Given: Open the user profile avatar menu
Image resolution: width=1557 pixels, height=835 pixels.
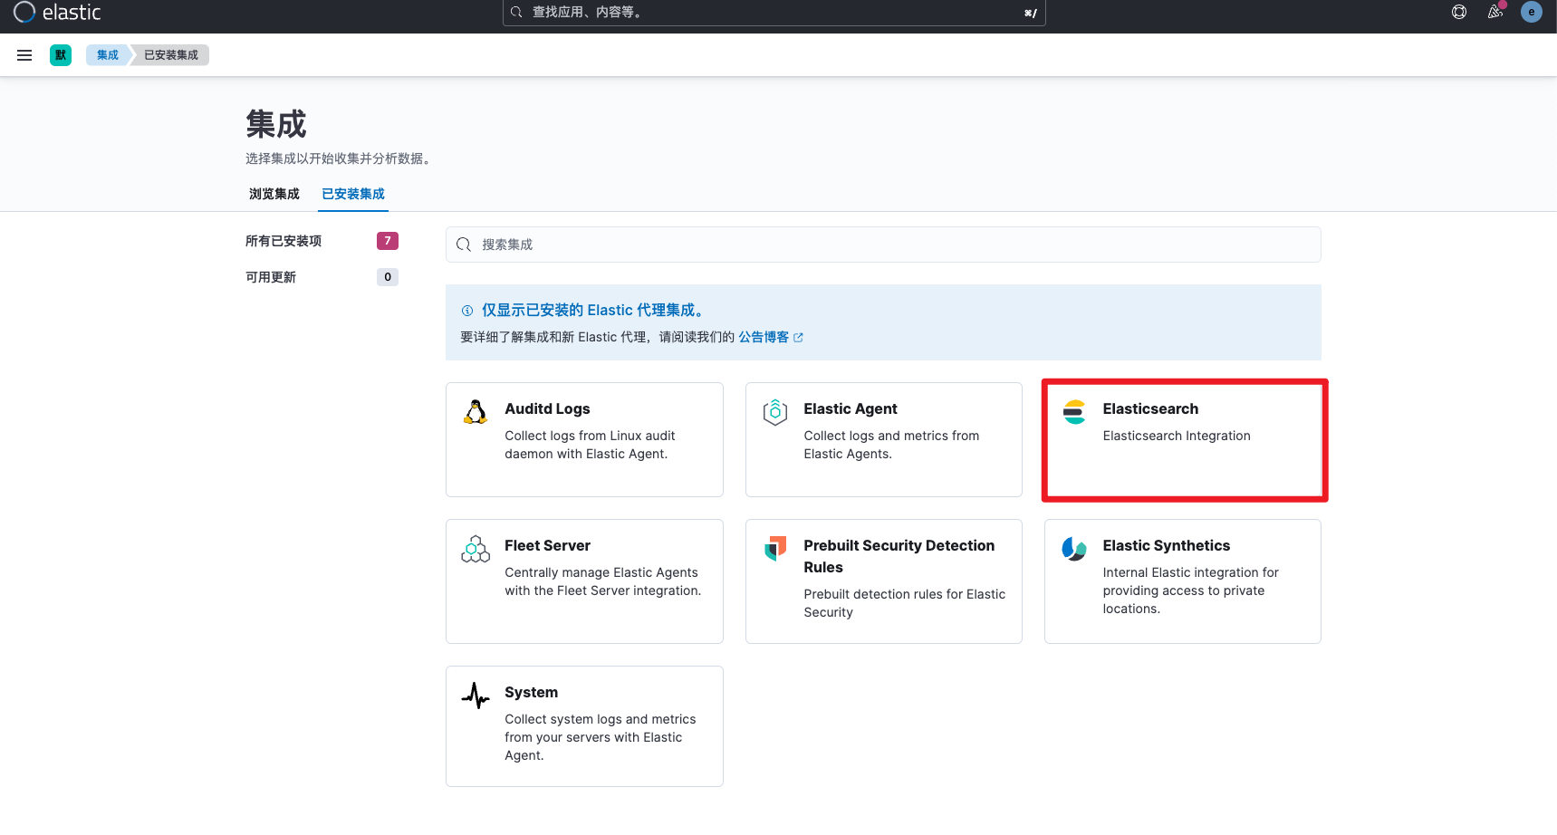Looking at the screenshot, I should pos(1532,12).
